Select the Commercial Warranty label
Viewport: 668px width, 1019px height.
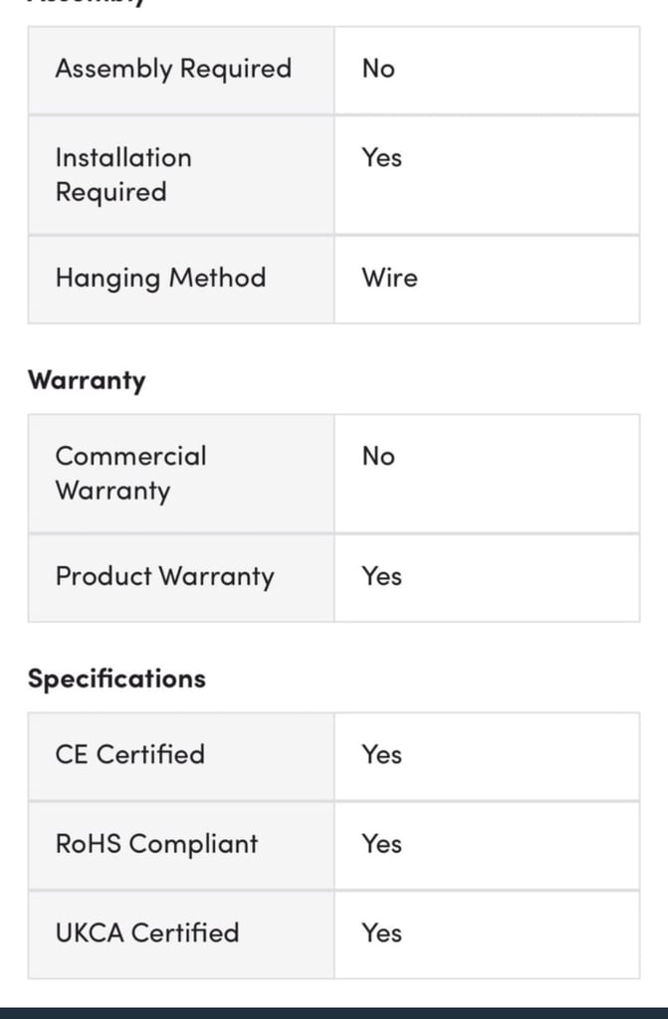(130, 473)
